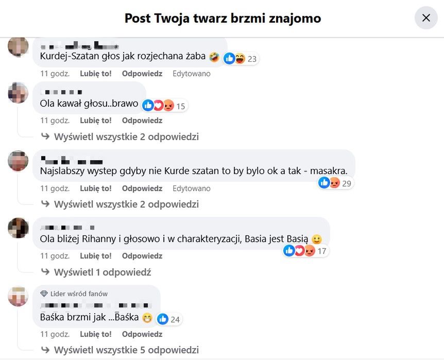Open reactions on the Rihanna comment with 17 reactions
The width and height of the screenshot is (444, 360).
pyautogui.click(x=306, y=251)
